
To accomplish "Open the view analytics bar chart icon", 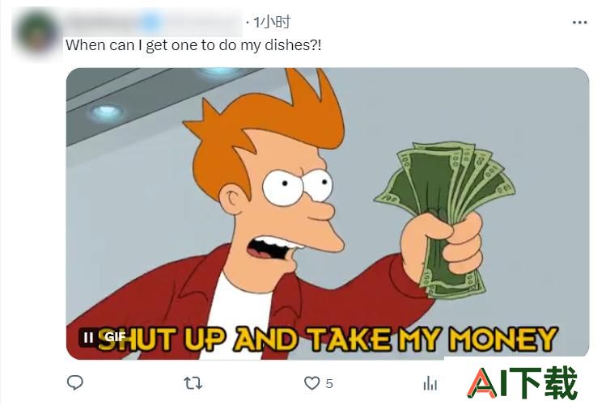I will (430, 383).
